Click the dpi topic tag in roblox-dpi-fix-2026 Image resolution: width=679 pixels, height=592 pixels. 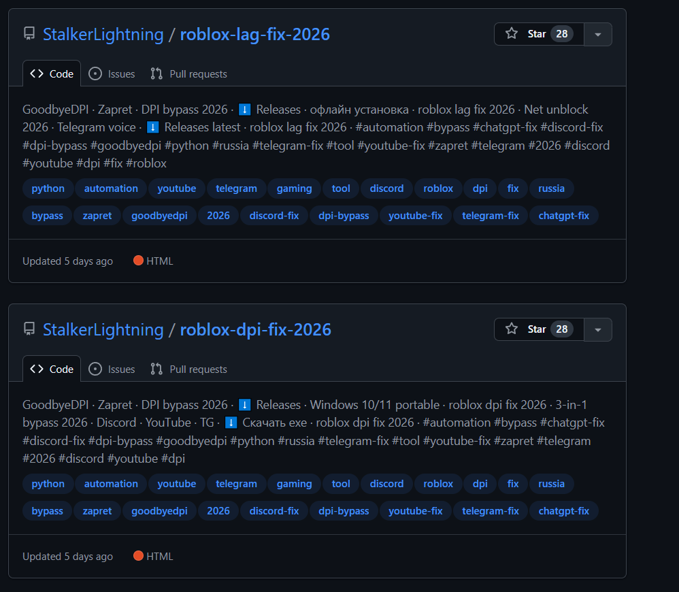480,484
